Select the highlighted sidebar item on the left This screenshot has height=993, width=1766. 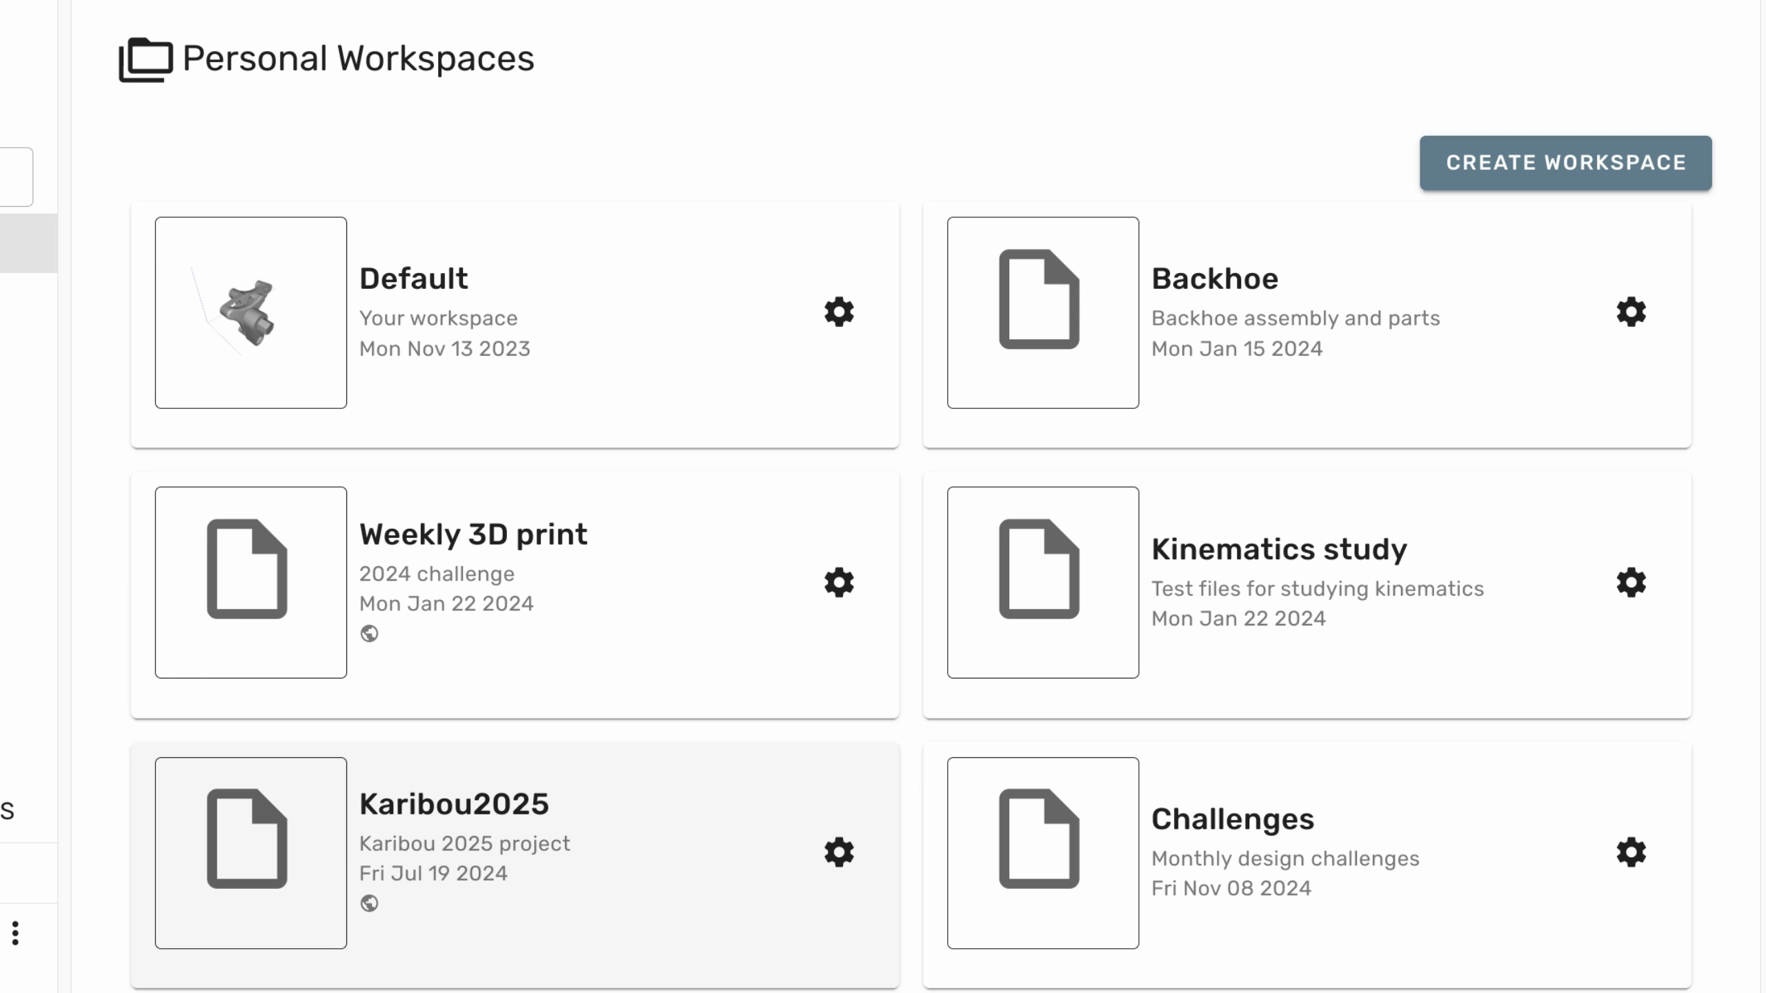[x=28, y=243]
